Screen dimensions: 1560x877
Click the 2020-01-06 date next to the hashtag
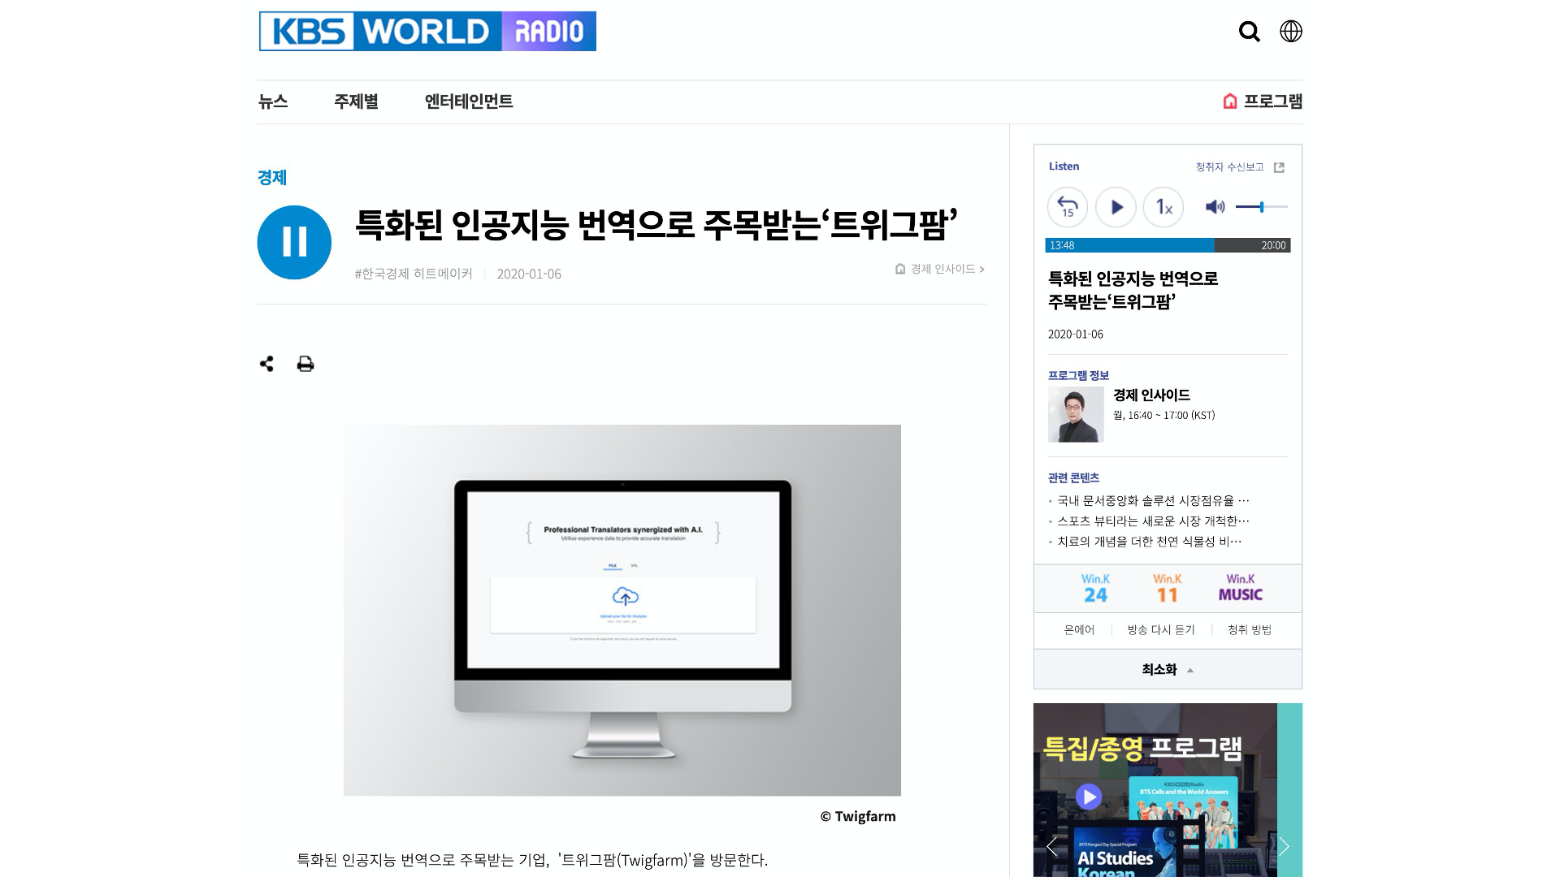click(x=529, y=274)
